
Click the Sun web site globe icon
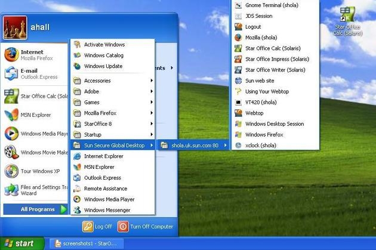pos(238,81)
